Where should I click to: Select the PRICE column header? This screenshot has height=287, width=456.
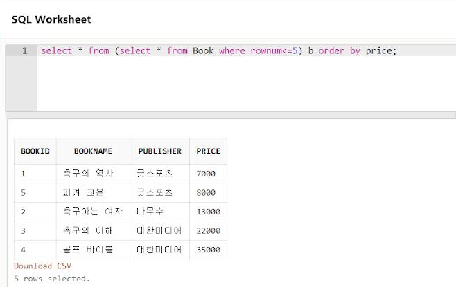(208, 151)
